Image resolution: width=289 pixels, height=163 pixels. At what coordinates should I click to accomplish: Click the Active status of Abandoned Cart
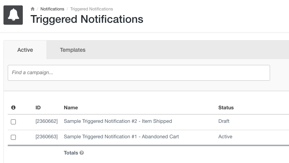(x=225, y=137)
